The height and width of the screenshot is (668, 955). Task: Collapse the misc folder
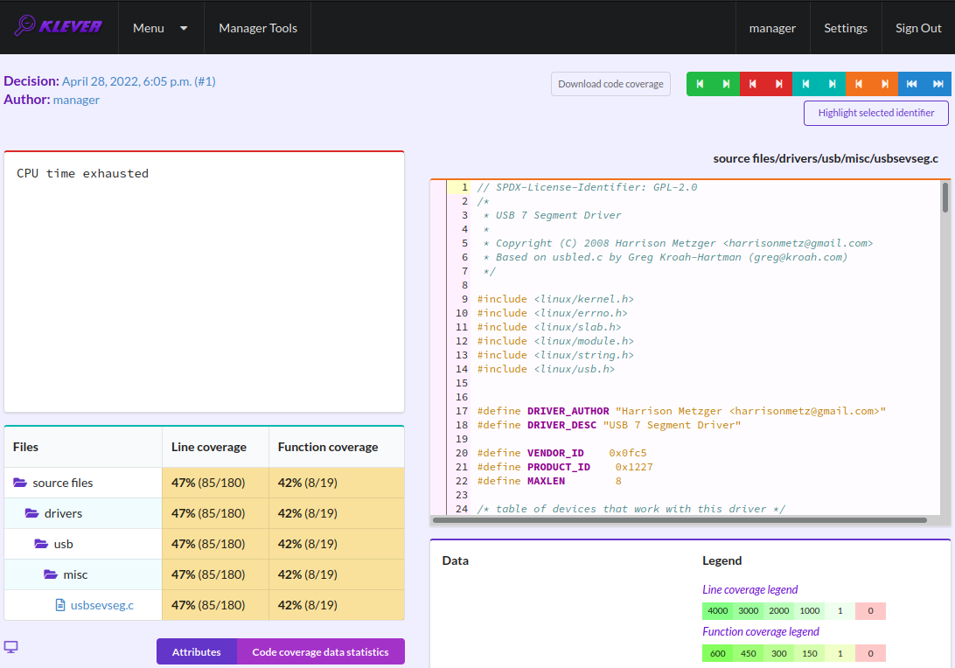click(51, 574)
